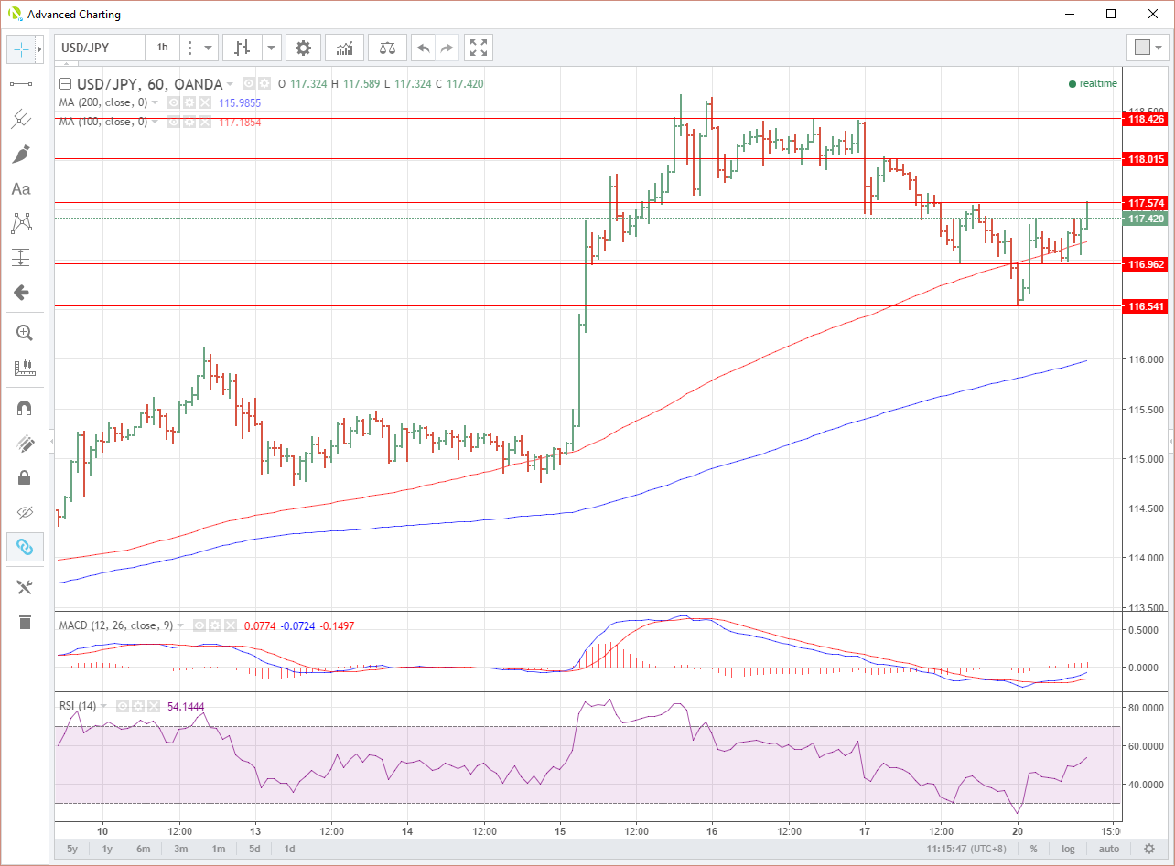Expand cursor tool options arrow
Image resolution: width=1175 pixels, height=866 pixels.
tap(39, 48)
